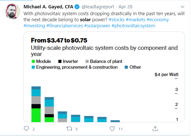Image resolution: width=191 pixels, height=136 pixels.
Task: Click Michael A. Gayed, CFA name
Action: coord(48,7)
